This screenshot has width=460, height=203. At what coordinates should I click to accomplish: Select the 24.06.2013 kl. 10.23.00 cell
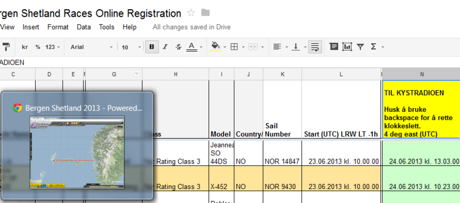point(421,178)
